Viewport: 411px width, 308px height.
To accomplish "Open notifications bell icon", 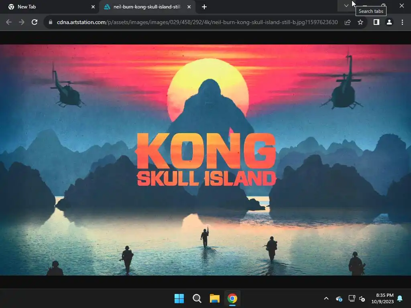I will tap(400, 298).
